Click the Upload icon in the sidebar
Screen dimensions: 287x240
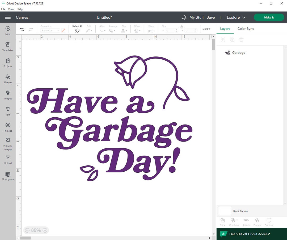point(8,159)
